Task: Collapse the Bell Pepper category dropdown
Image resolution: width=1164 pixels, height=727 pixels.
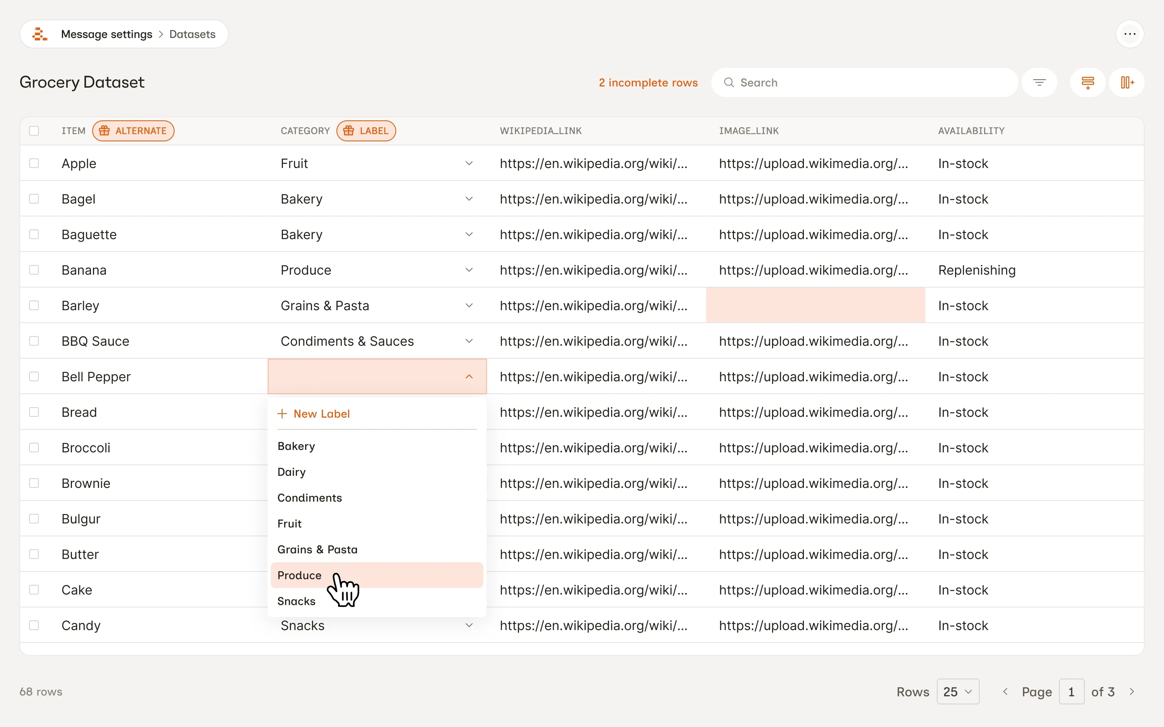Action: (x=469, y=376)
